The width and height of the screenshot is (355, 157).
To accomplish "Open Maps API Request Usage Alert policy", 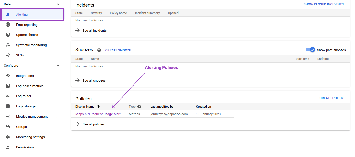I will pos(98,114).
